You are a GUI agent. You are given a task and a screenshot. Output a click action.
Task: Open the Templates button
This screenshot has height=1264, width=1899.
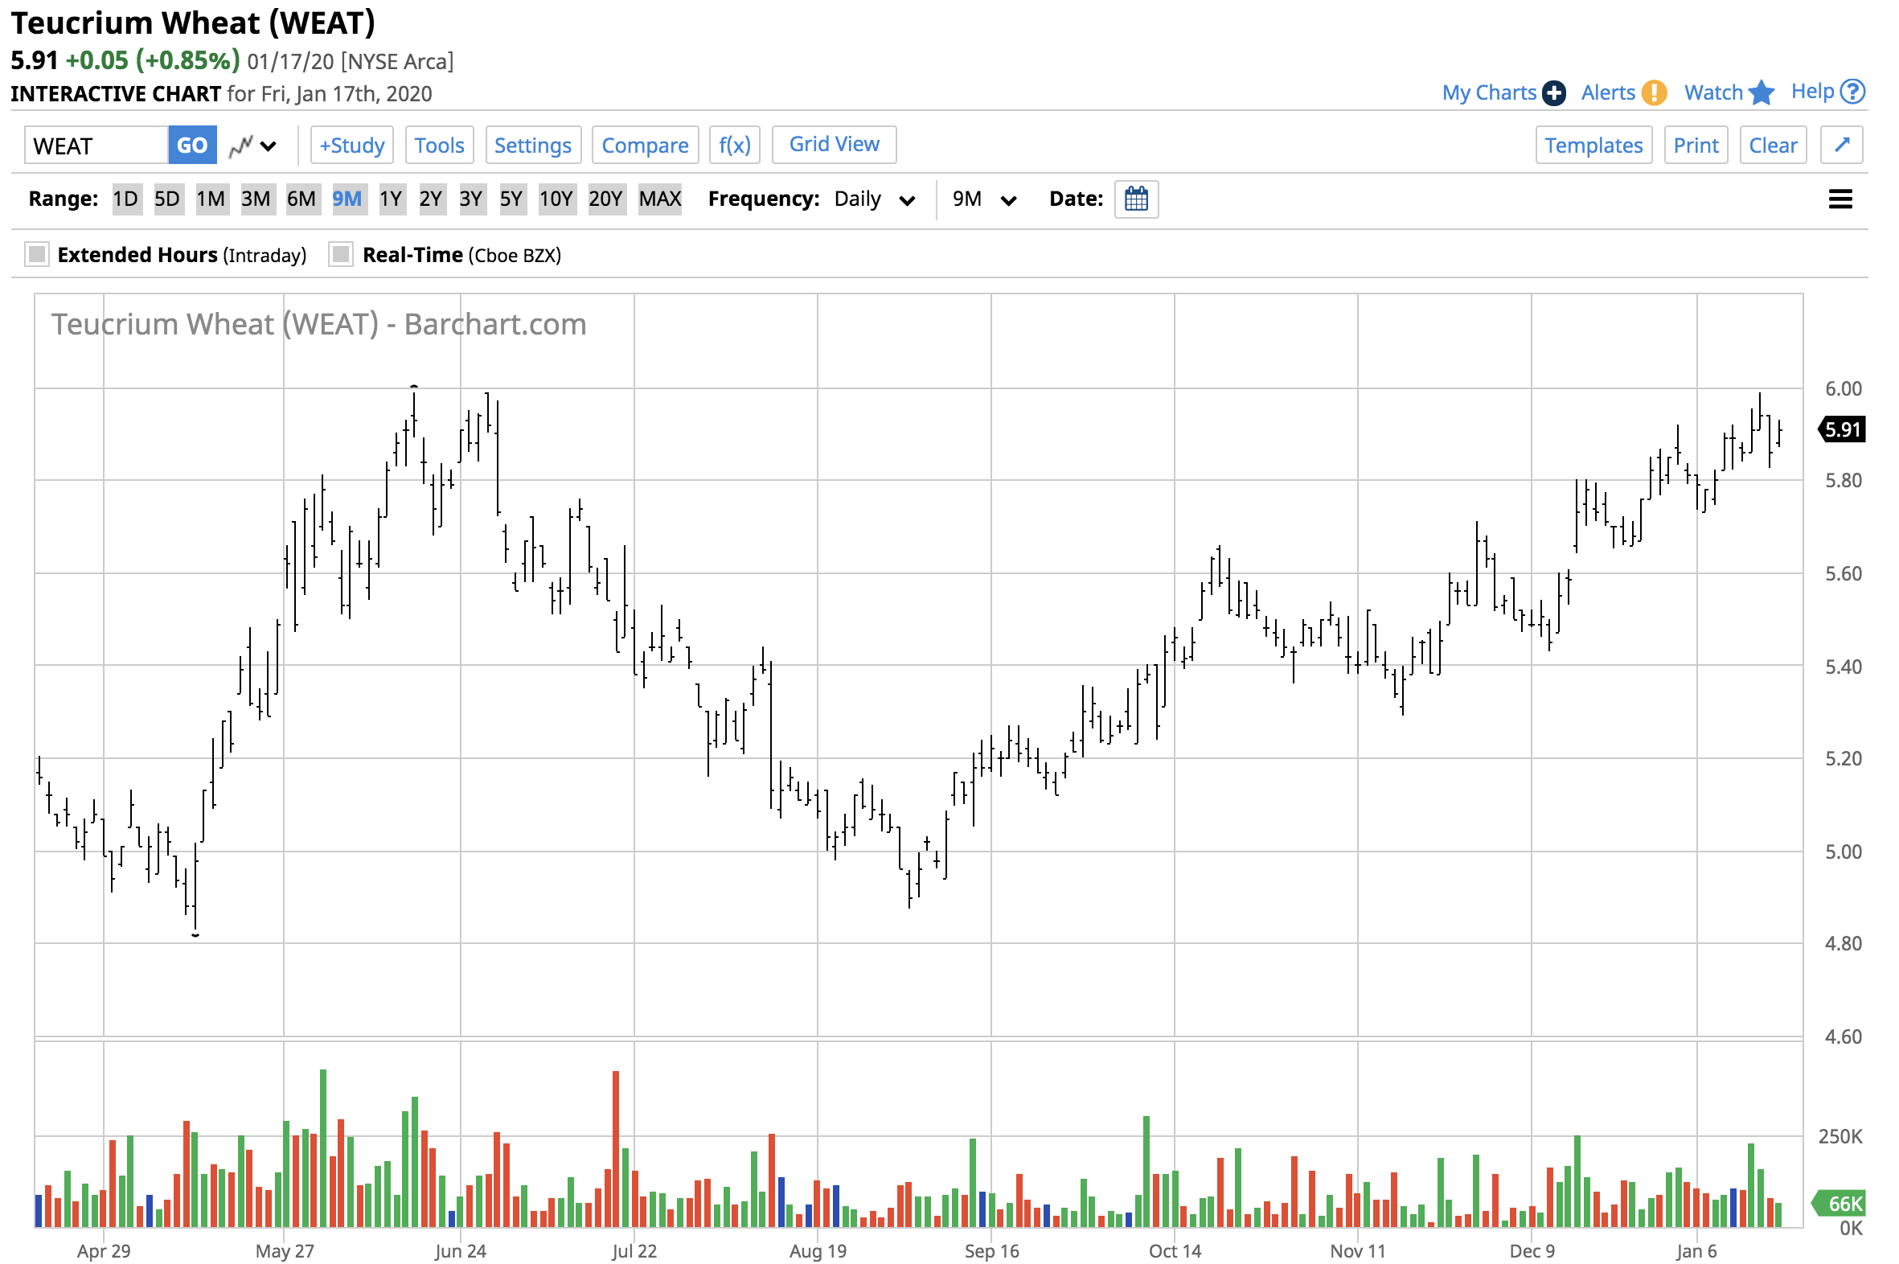click(x=1593, y=145)
